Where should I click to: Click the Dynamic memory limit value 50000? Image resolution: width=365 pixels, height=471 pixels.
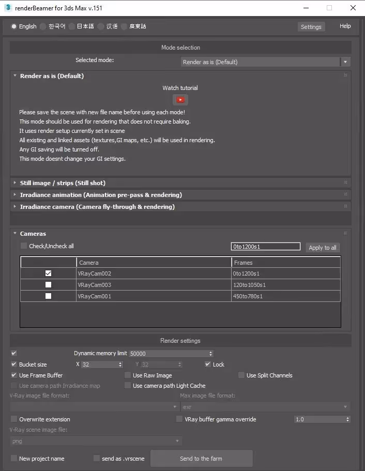(x=169, y=354)
